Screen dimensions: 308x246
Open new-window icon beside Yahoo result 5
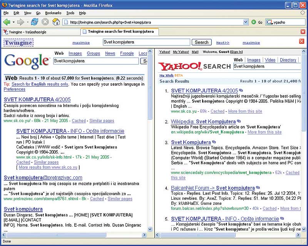282,218
